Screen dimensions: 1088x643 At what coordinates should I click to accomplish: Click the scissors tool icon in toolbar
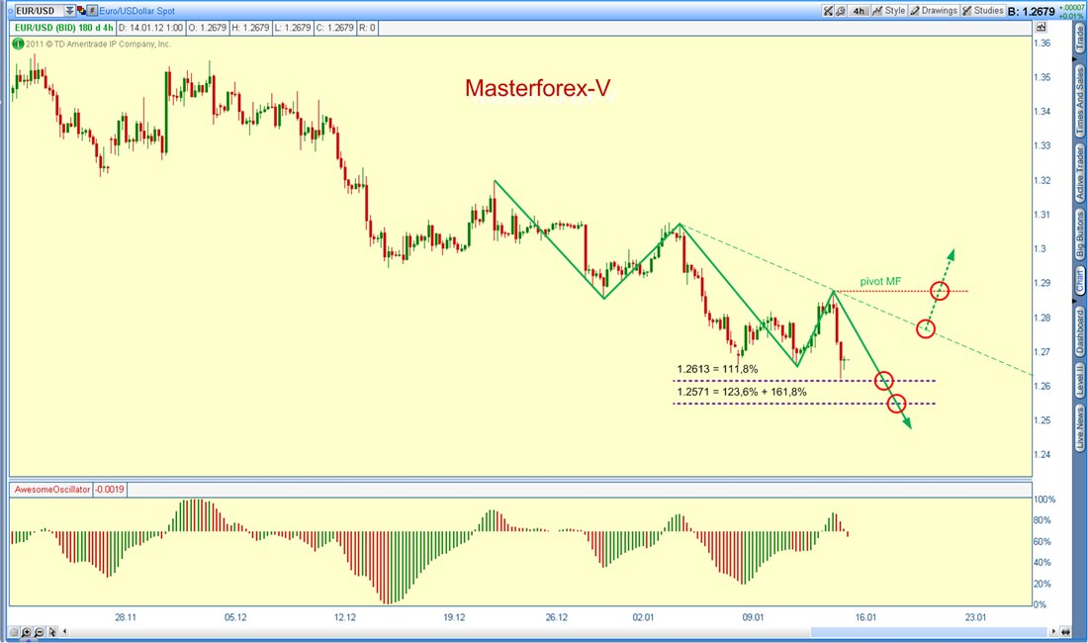[828, 11]
